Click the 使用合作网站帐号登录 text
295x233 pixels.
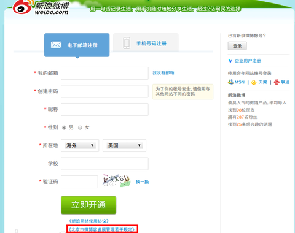click(x=250, y=74)
